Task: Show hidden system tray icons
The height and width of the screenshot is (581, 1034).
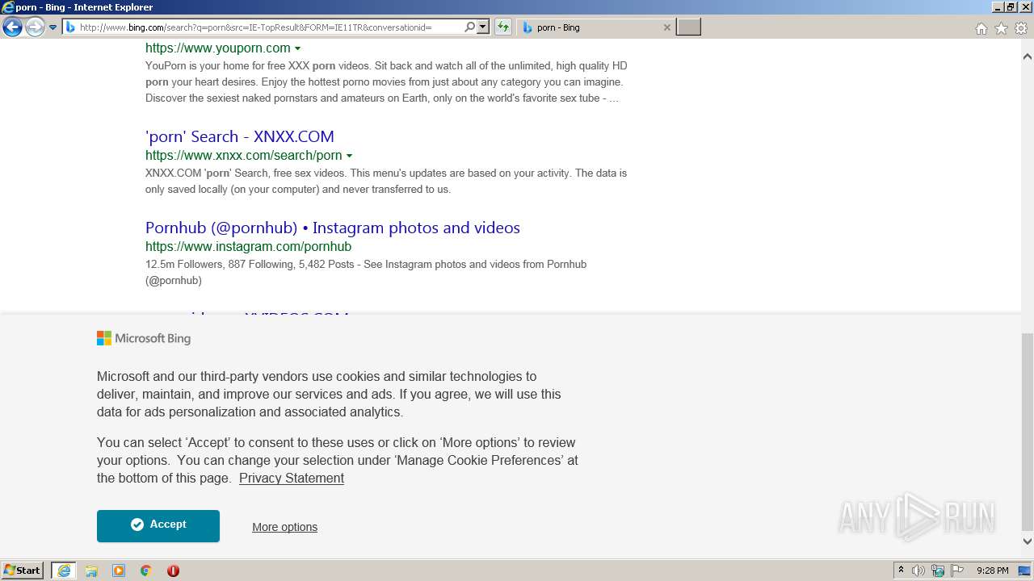Action: click(x=901, y=571)
